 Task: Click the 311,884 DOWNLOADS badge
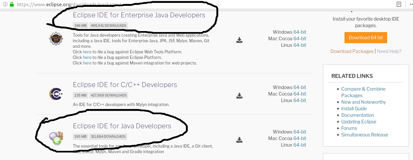[x=108, y=136]
